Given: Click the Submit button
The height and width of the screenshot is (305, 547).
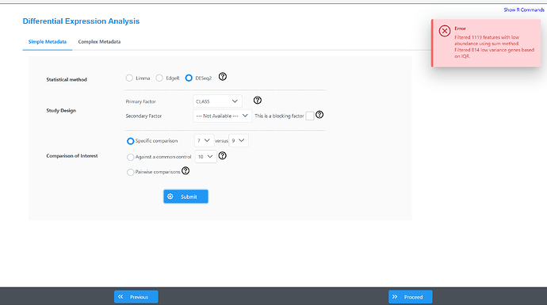Looking at the screenshot, I should [x=186, y=196].
